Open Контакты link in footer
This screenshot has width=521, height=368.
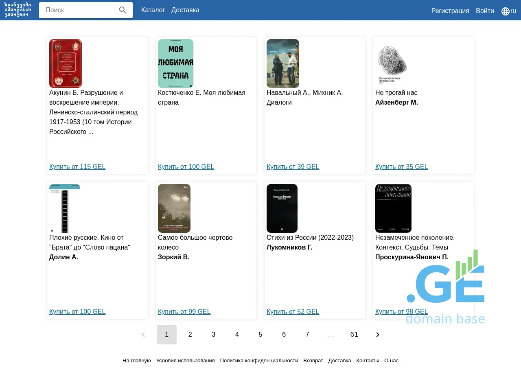368,361
